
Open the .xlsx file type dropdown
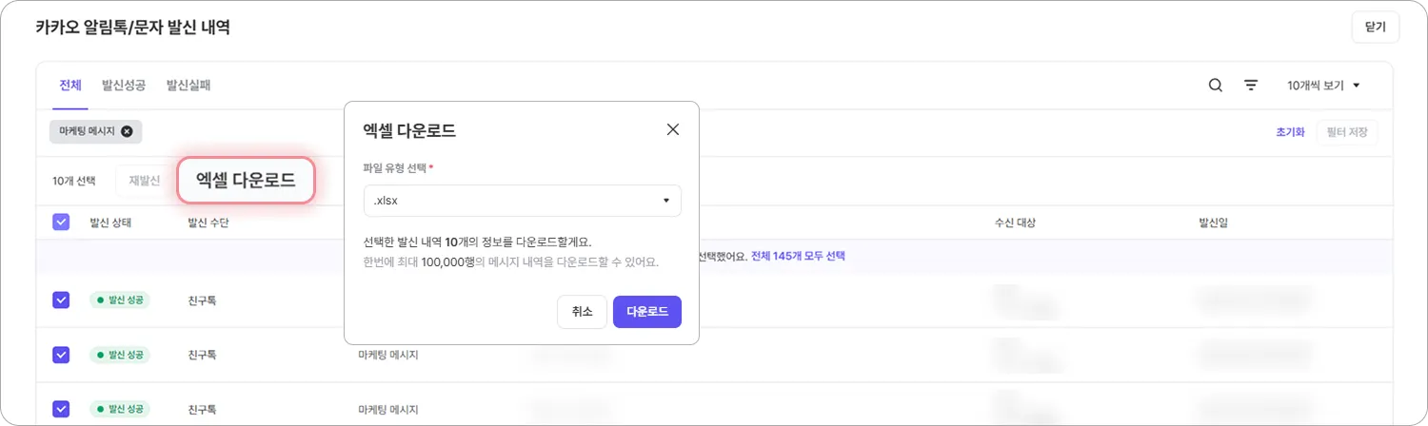coord(522,201)
